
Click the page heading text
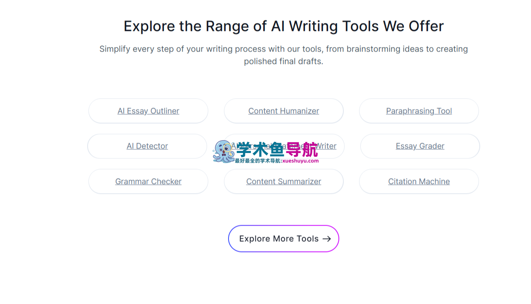(x=283, y=26)
